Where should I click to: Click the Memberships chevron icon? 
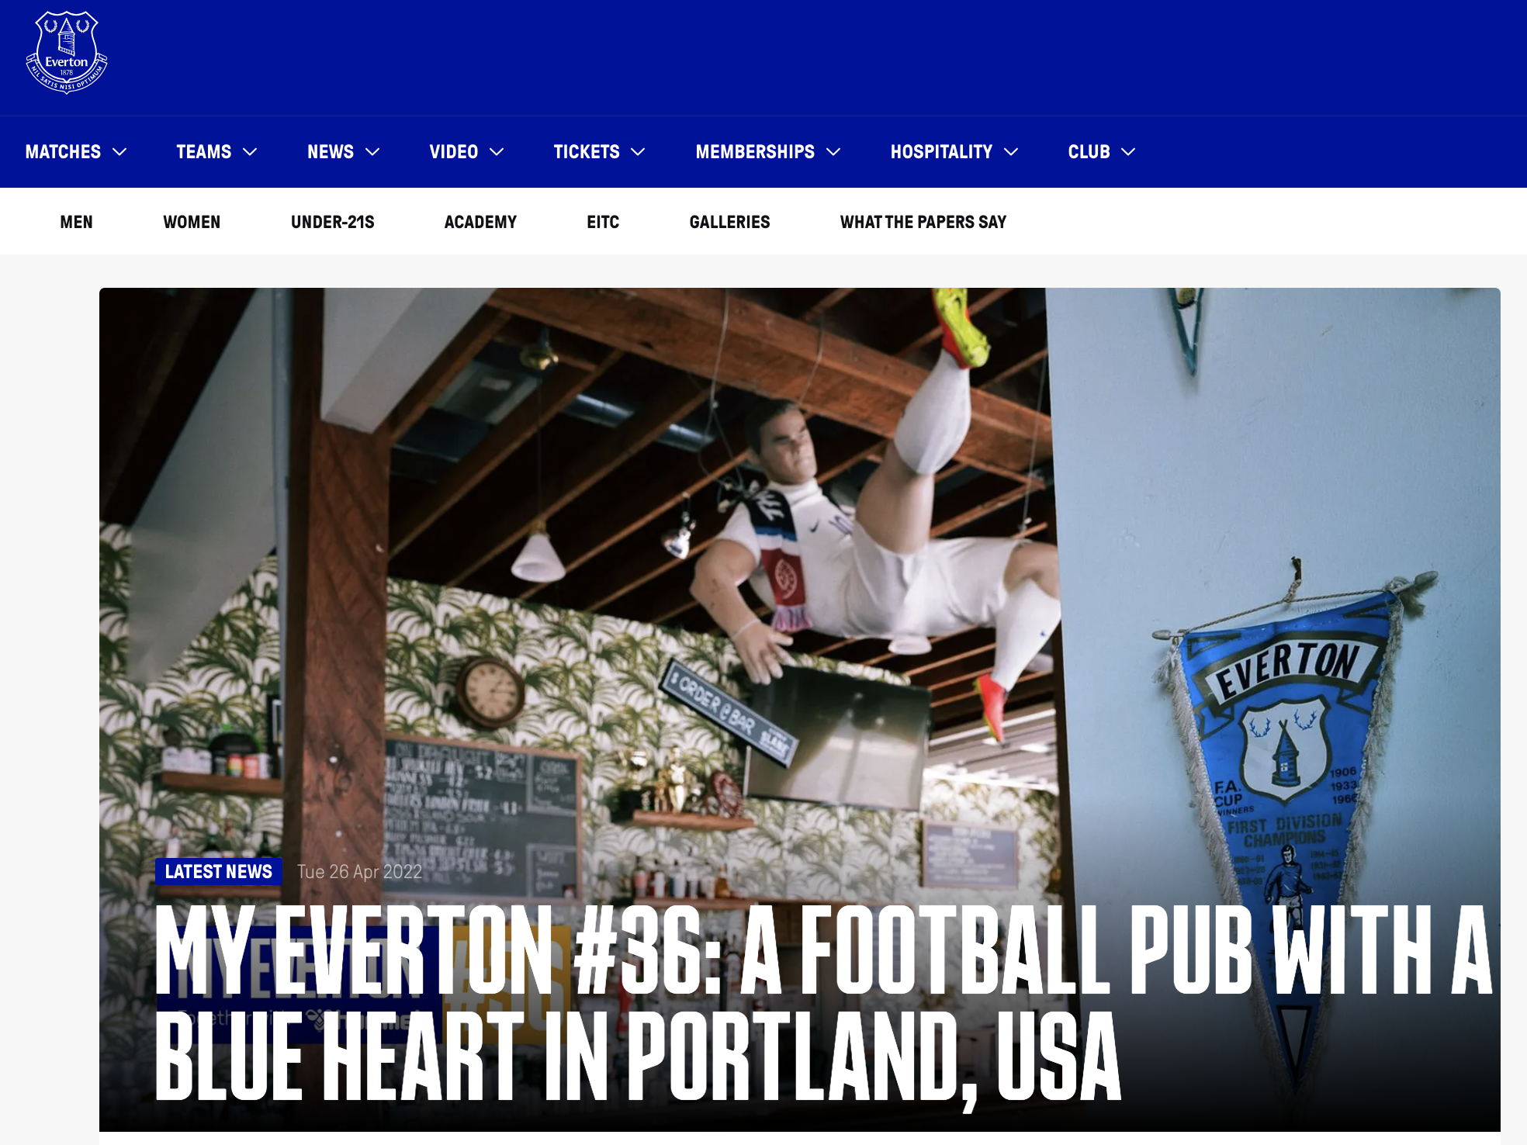pos(833,152)
